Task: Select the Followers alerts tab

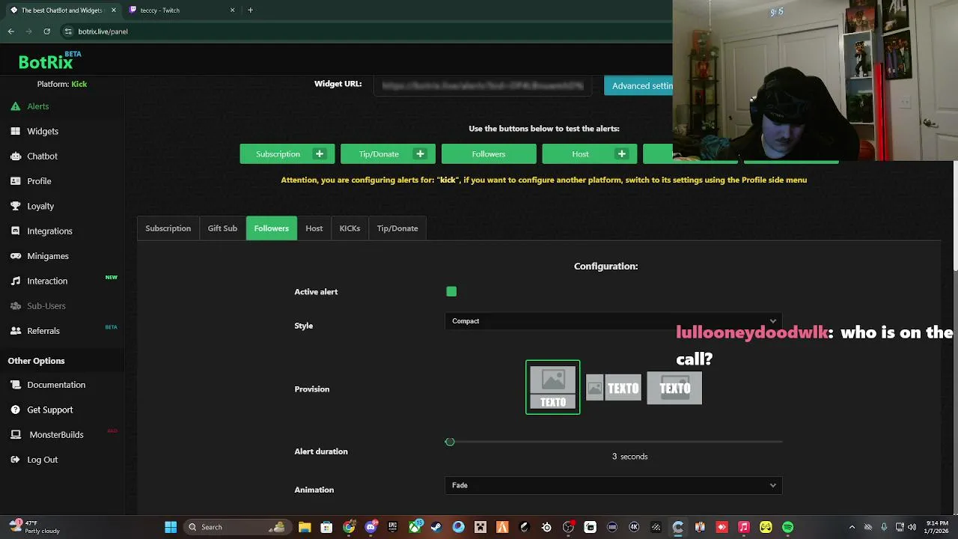Action: [x=272, y=228]
